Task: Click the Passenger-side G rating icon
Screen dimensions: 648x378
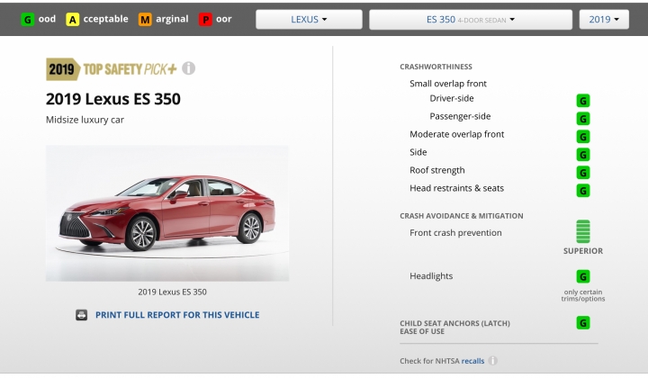Action: [x=583, y=119]
